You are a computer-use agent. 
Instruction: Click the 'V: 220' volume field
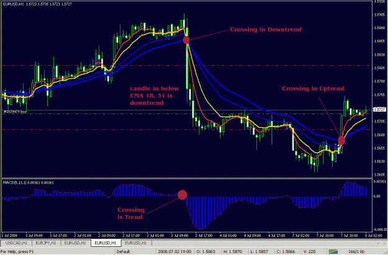tap(309, 252)
